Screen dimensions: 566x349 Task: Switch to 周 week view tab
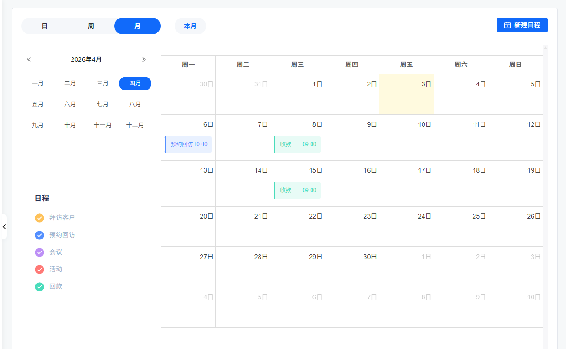(91, 26)
